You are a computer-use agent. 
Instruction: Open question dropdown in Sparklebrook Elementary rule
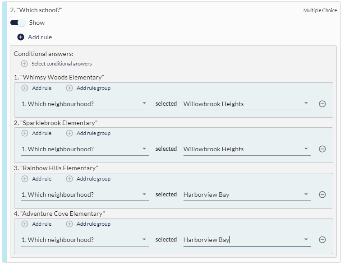(x=85, y=149)
